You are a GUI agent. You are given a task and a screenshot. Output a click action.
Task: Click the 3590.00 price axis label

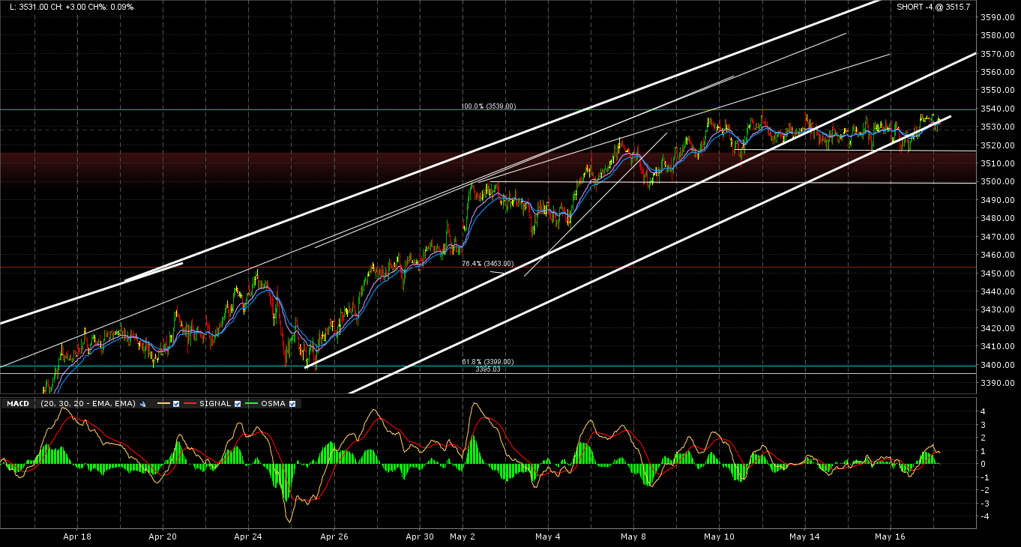[998, 17]
